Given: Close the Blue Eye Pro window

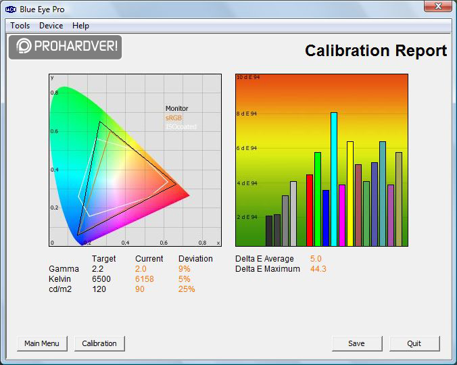Looking at the screenshot, I should (438, 6).
